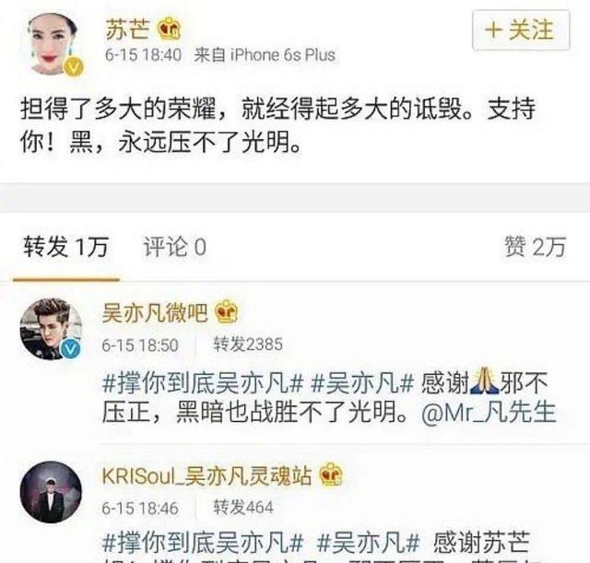Image resolution: width=590 pixels, height=563 pixels.
Task: Tap the praying hands emoji after 感谢
Action: click(x=485, y=381)
